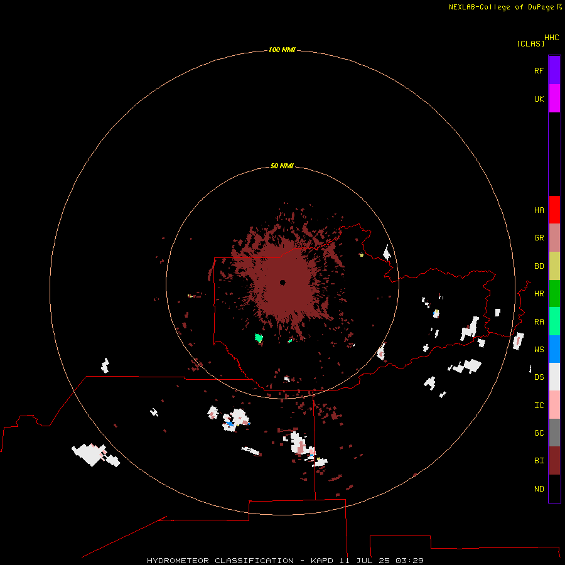Click the WS blue legend swatch

tap(554, 349)
